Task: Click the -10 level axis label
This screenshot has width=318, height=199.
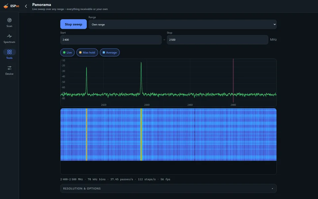Action: click(63, 60)
